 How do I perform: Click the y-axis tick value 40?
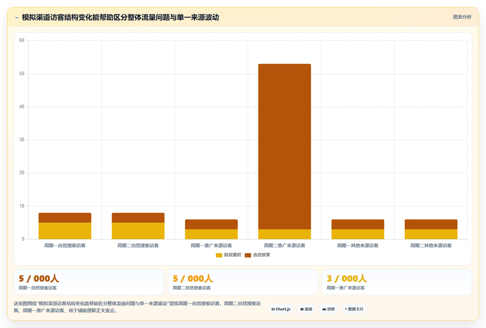22,107
